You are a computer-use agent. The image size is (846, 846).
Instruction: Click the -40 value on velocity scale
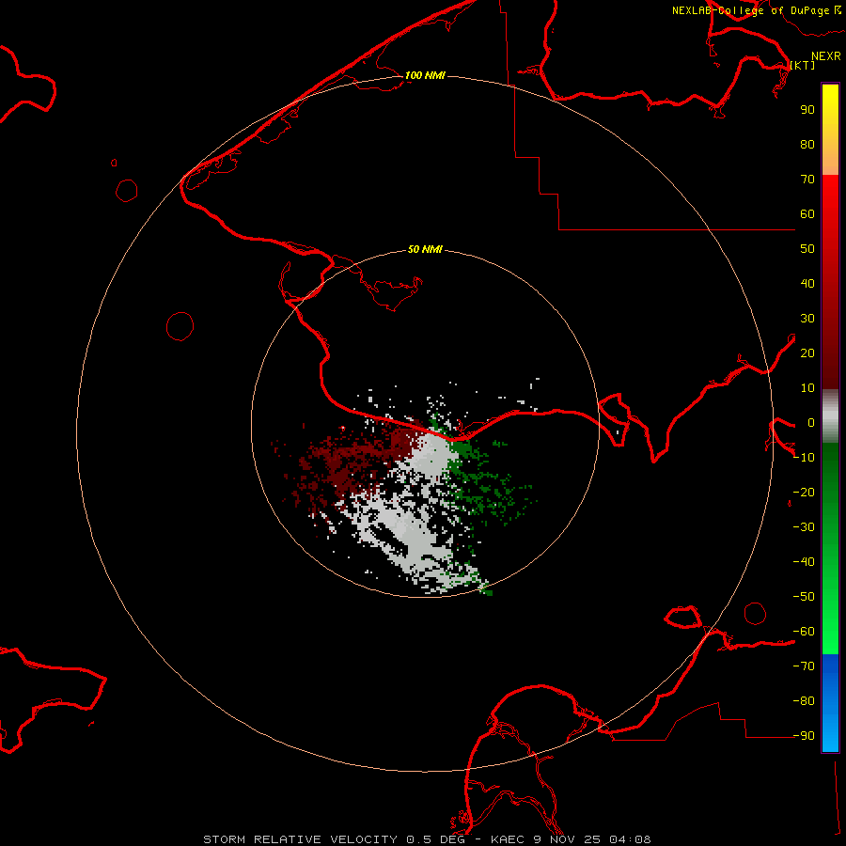tap(804, 562)
